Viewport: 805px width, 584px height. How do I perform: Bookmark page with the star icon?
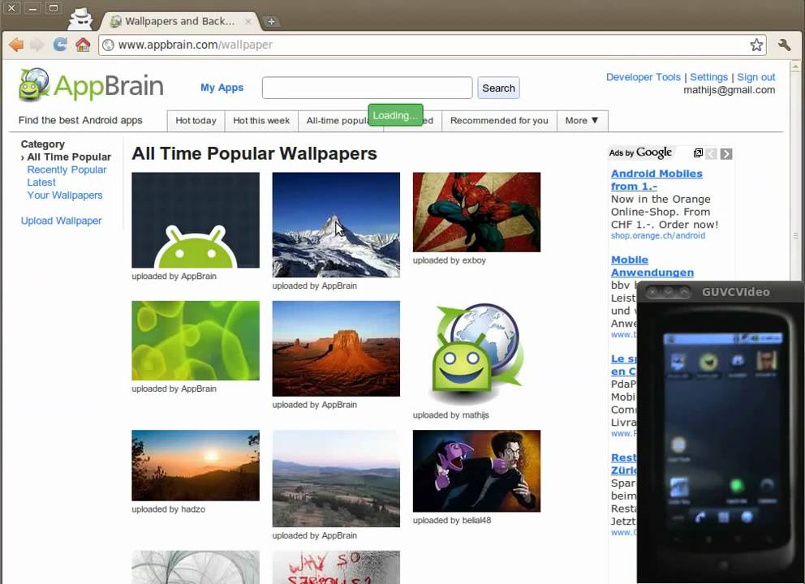[756, 45]
